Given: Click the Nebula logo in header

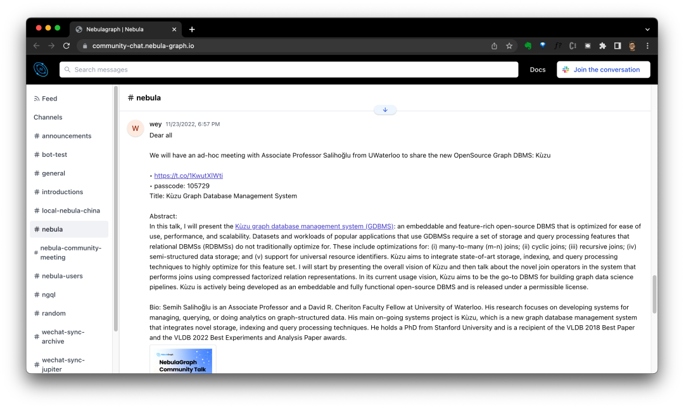Looking at the screenshot, I should tap(41, 70).
